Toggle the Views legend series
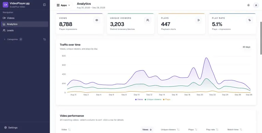 point(139,99)
